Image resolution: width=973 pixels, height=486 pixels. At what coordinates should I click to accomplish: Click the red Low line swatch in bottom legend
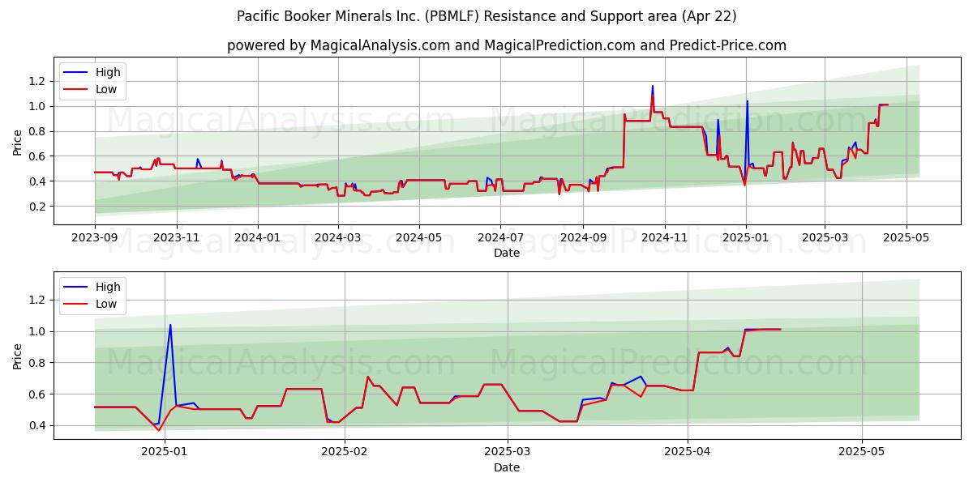[76, 305]
